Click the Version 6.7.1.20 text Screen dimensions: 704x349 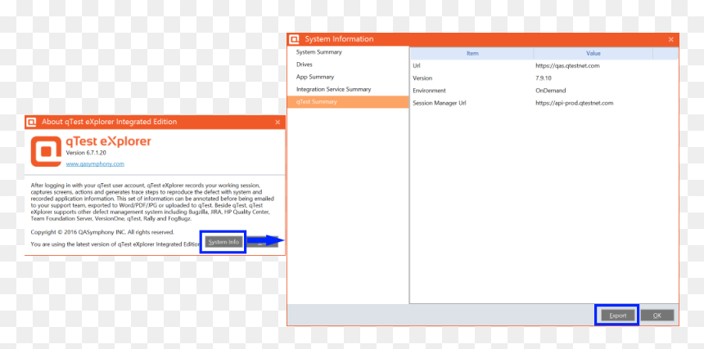(86, 153)
